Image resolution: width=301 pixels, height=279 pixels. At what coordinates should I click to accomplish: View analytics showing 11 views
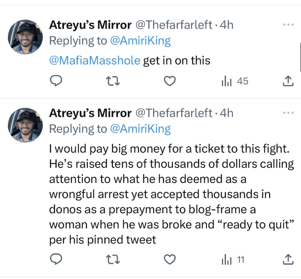coord(233,260)
